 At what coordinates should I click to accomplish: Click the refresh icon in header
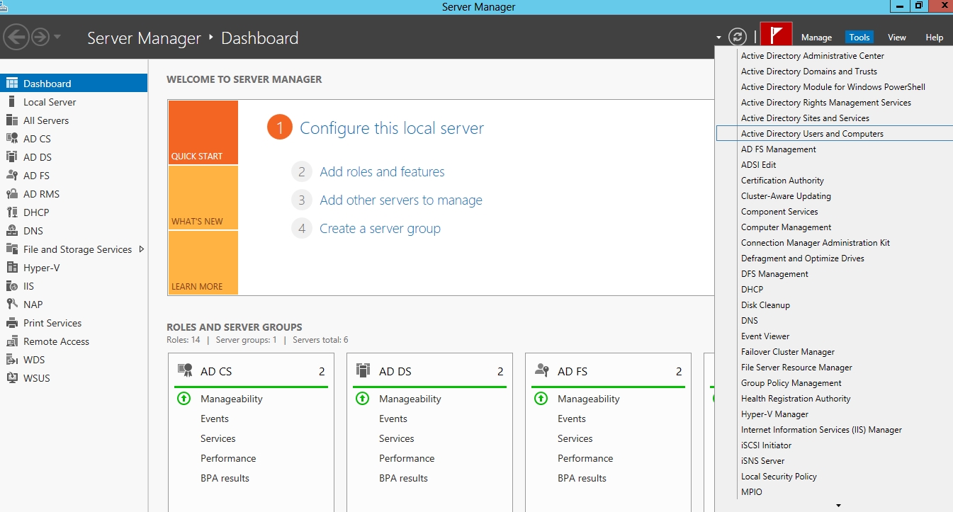[738, 37]
